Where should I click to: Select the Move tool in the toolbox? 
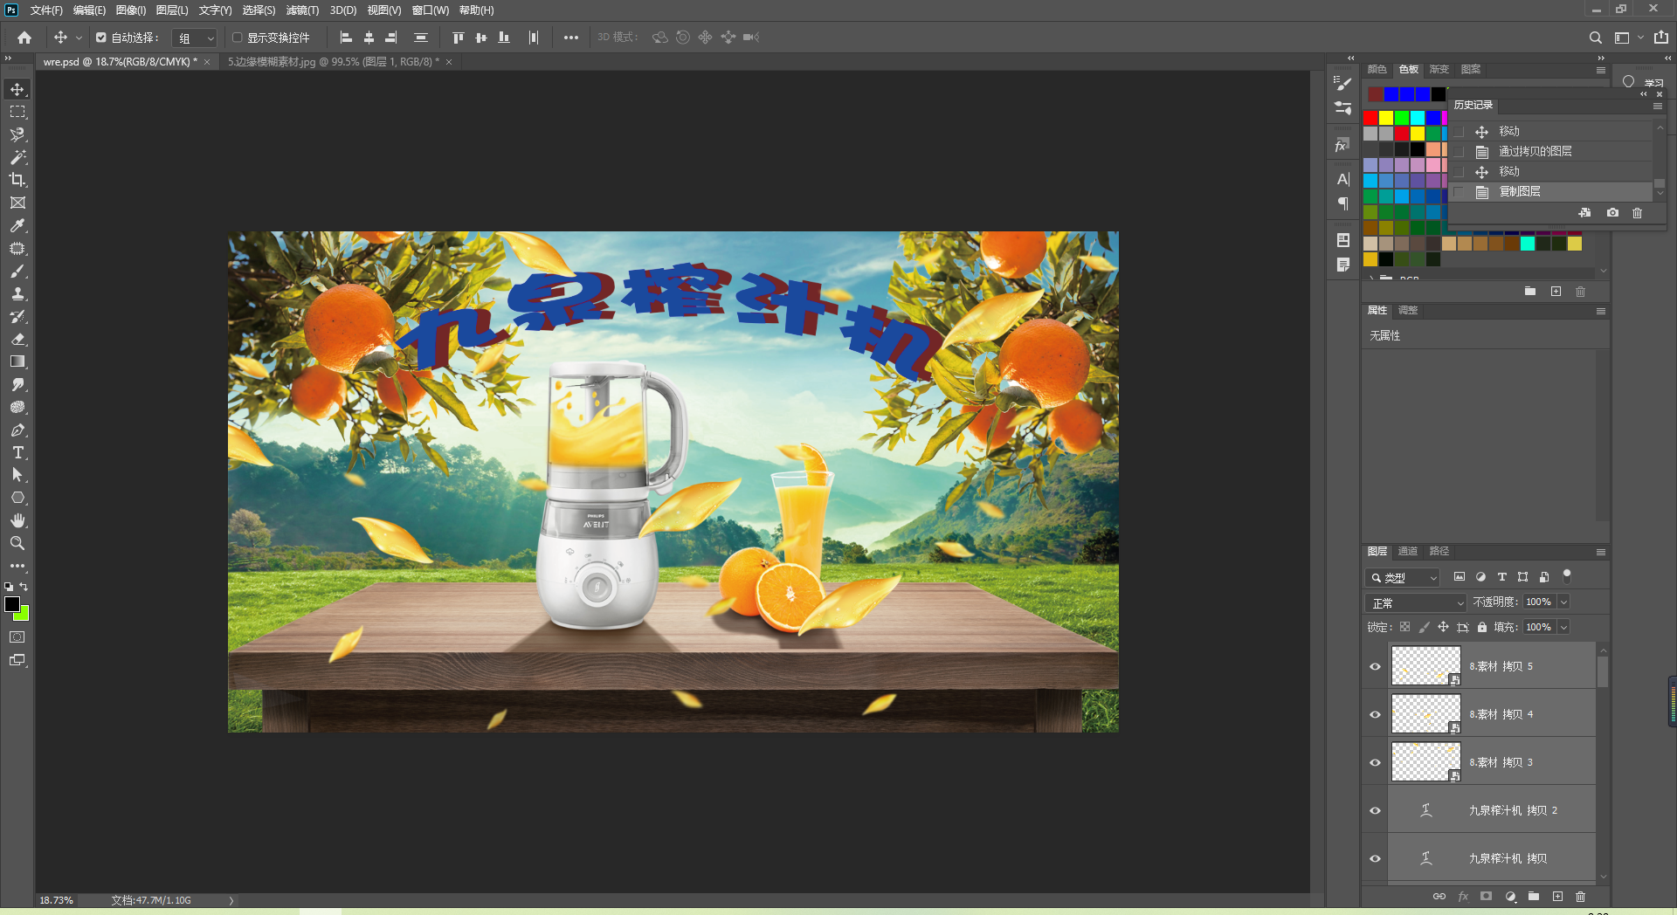pyautogui.click(x=17, y=89)
